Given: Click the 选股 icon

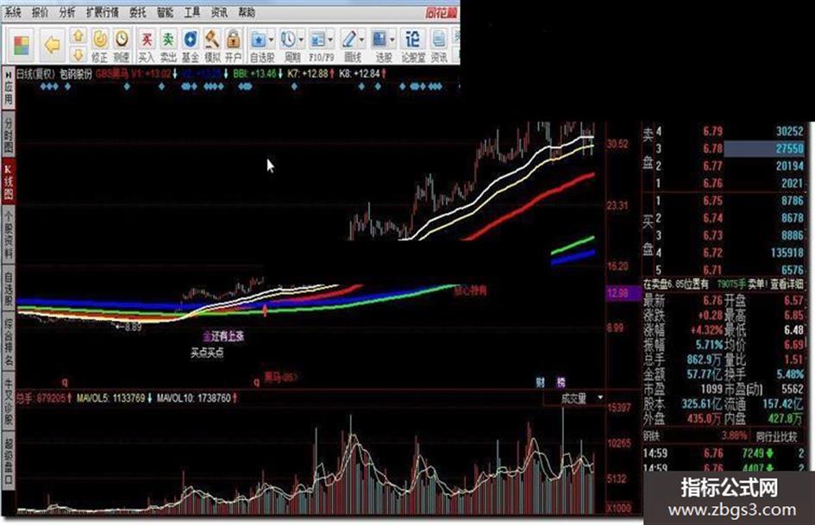Looking at the screenshot, I should click(380, 40).
